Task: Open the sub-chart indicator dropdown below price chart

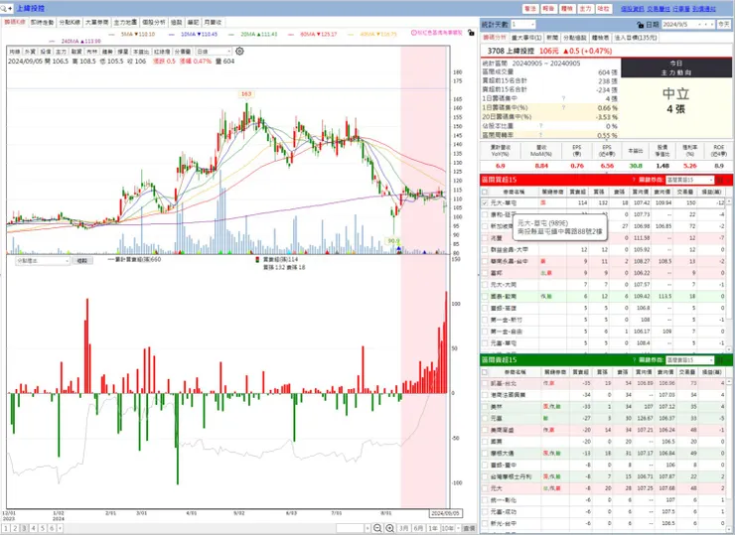Action: tap(43, 260)
